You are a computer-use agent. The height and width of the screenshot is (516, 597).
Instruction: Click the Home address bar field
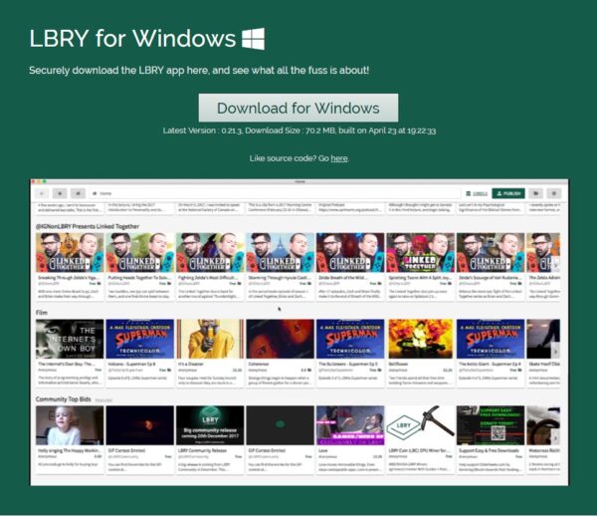(275, 193)
